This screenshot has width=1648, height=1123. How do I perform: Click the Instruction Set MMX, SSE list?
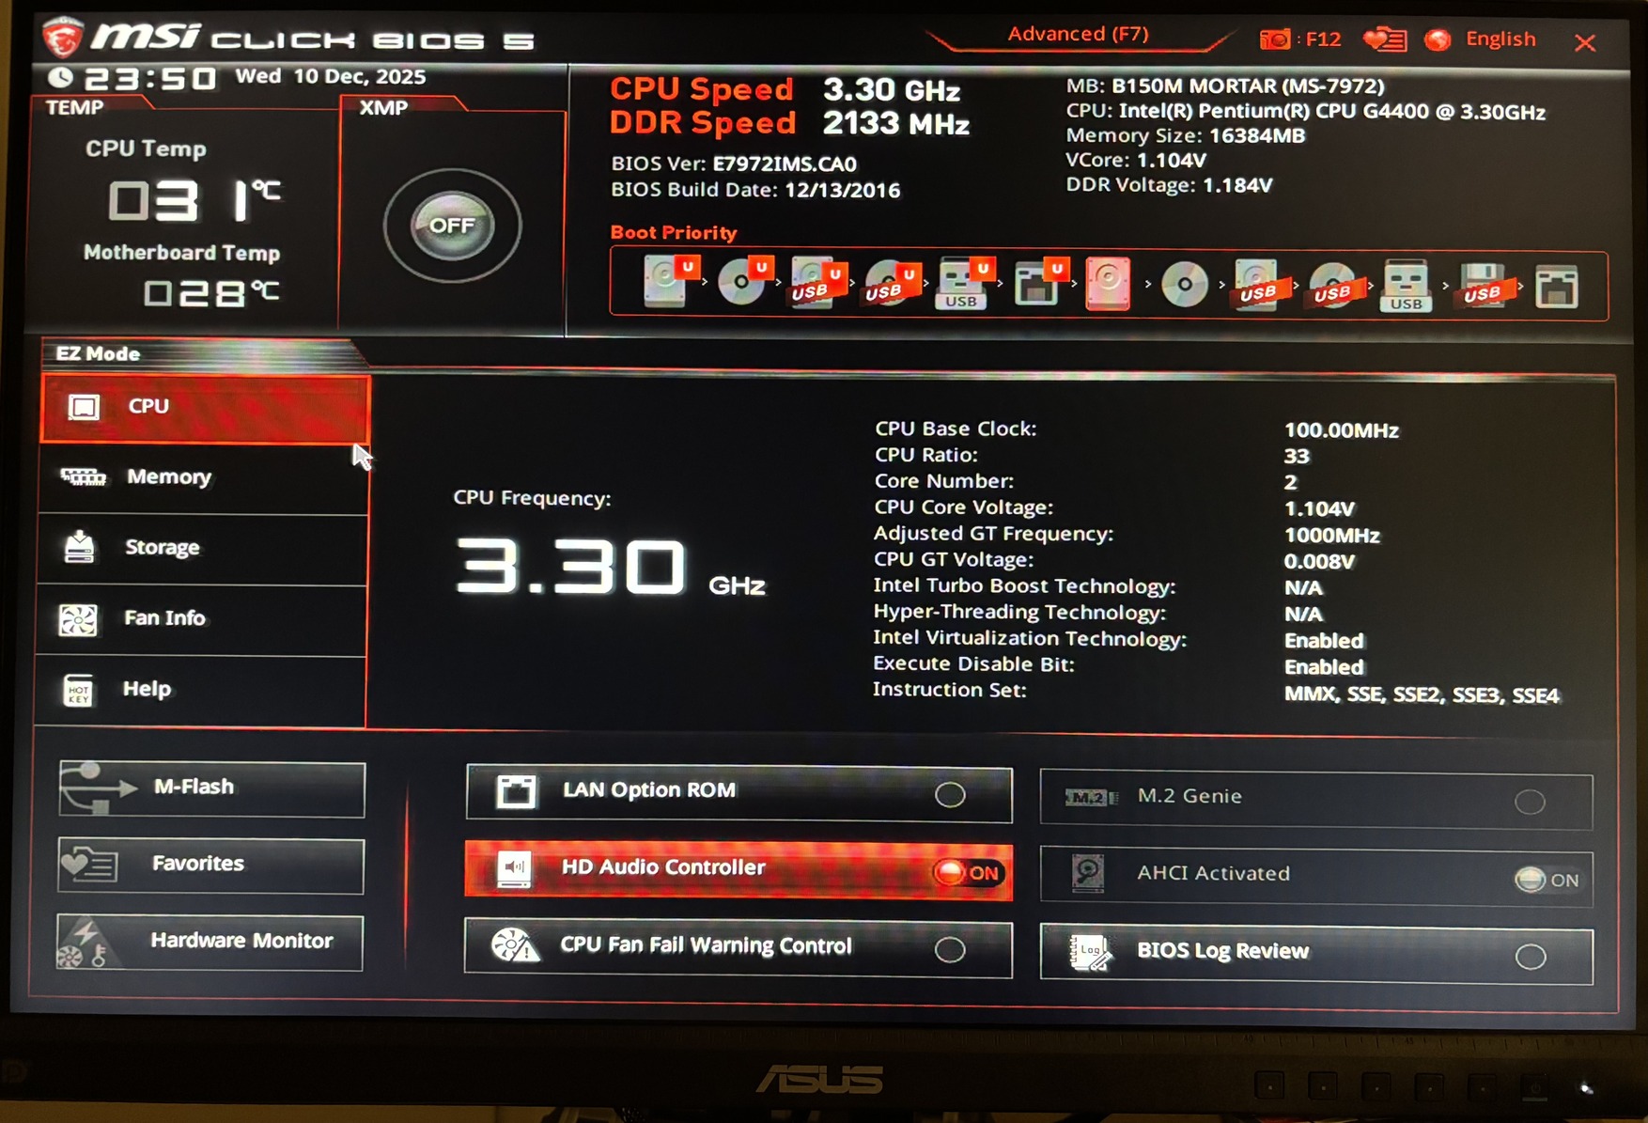click(1422, 695)
